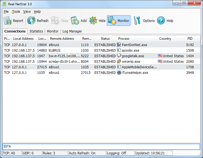Click PID value 1508
Screen dimensions: 203x158
coord(190,50)
